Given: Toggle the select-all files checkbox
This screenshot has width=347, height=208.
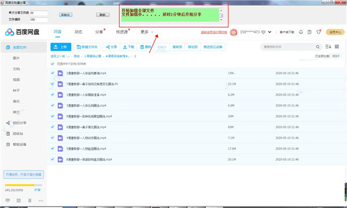Looking at the screenshot, I should pos(53,64).
